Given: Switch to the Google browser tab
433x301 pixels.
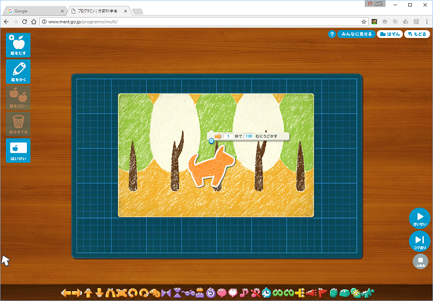Looking at the screenshot, I should 35,11.
